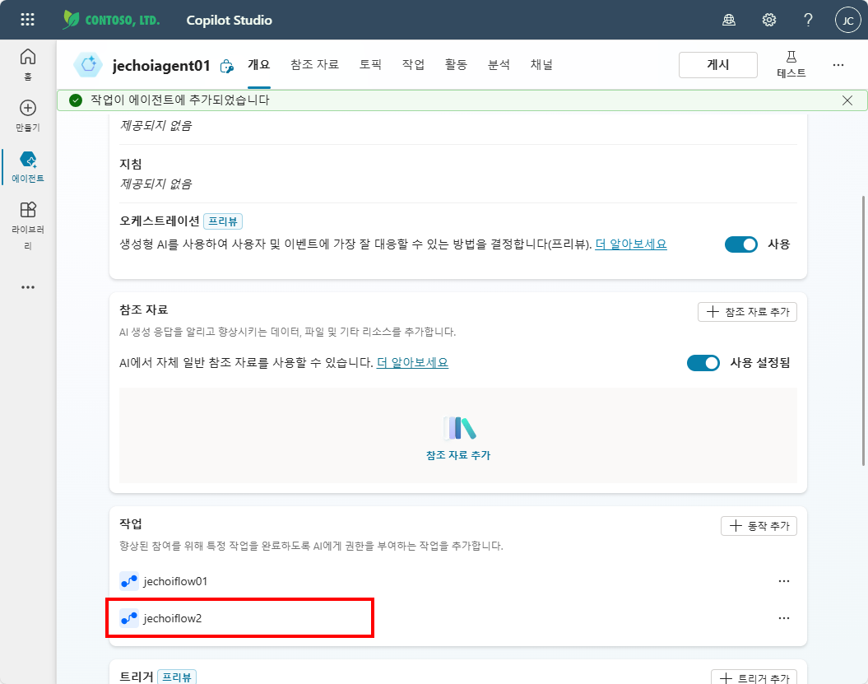This screenshot has height=684, width=868.
Task: Click the jechoiagent01 agent hexagon icon
Action: (x=88, y=65)
